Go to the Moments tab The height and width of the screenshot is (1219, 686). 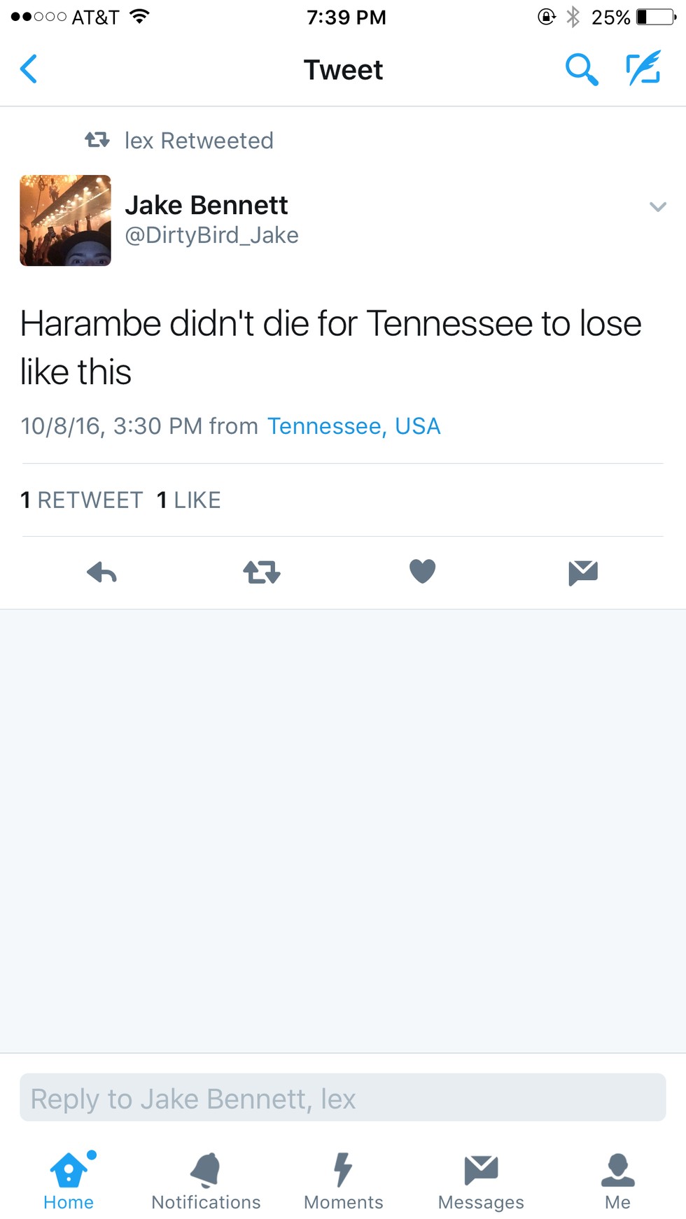tap(343, 1181)
